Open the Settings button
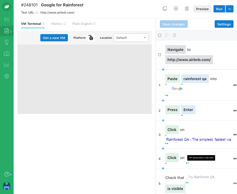237x194 pixels. coord(224,24)
